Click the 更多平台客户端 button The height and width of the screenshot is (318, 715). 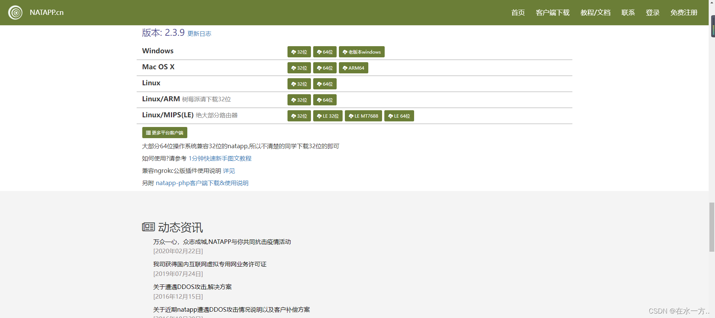(x=165, y=133)
